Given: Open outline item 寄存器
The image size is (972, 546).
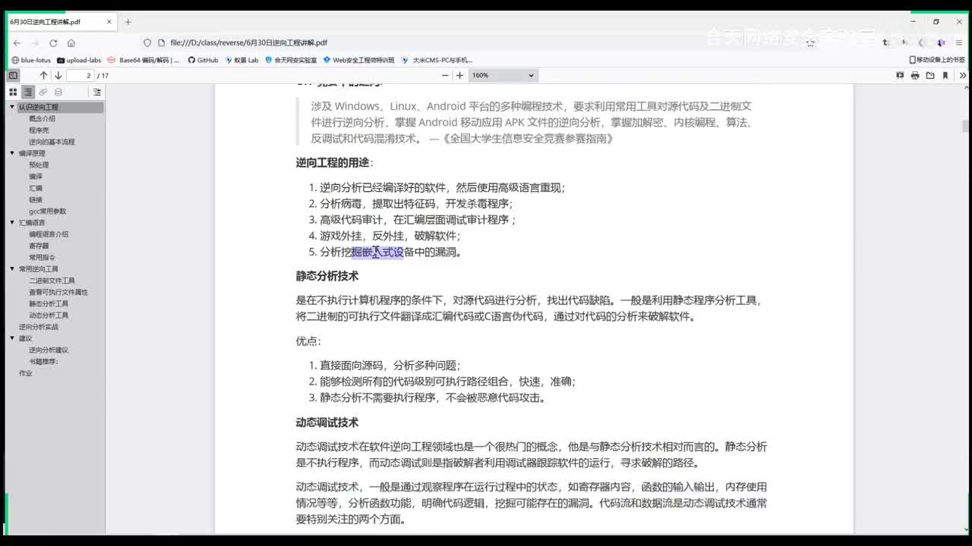Looking at the screenshot, I should click(39, 246).
